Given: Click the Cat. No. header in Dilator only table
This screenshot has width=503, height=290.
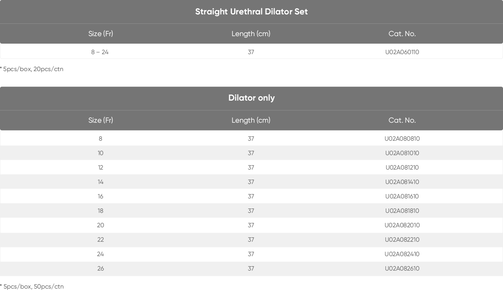Looking at the screenshot, I should point(402,120).
